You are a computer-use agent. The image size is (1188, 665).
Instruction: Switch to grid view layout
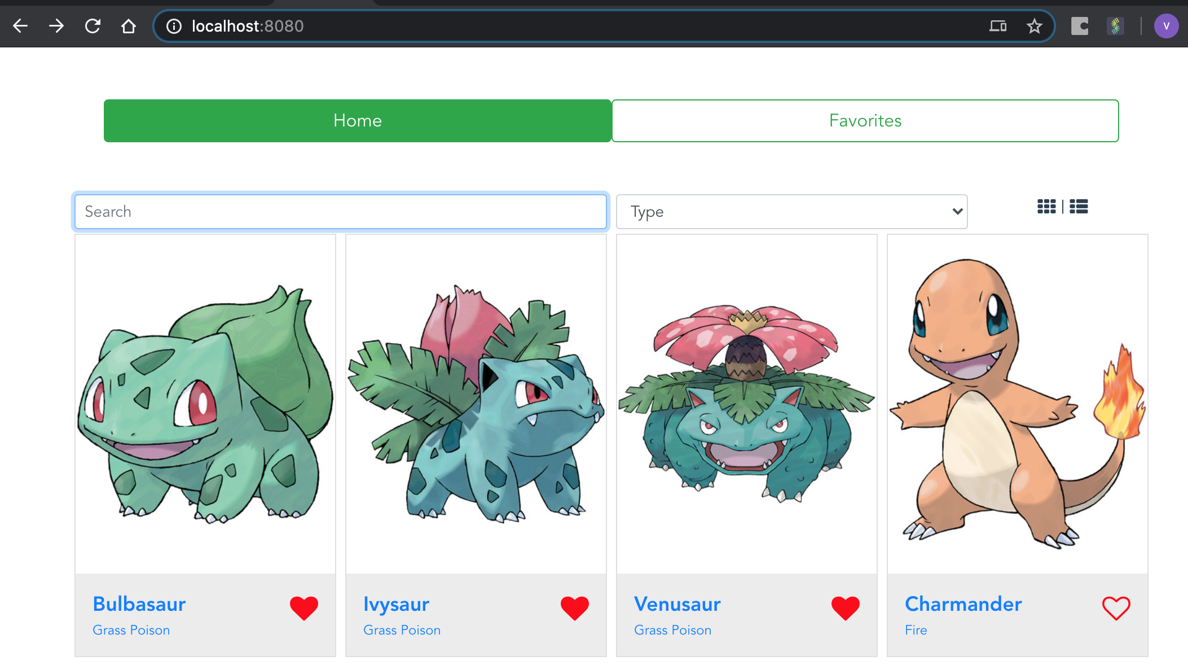tap(1046, 207)
